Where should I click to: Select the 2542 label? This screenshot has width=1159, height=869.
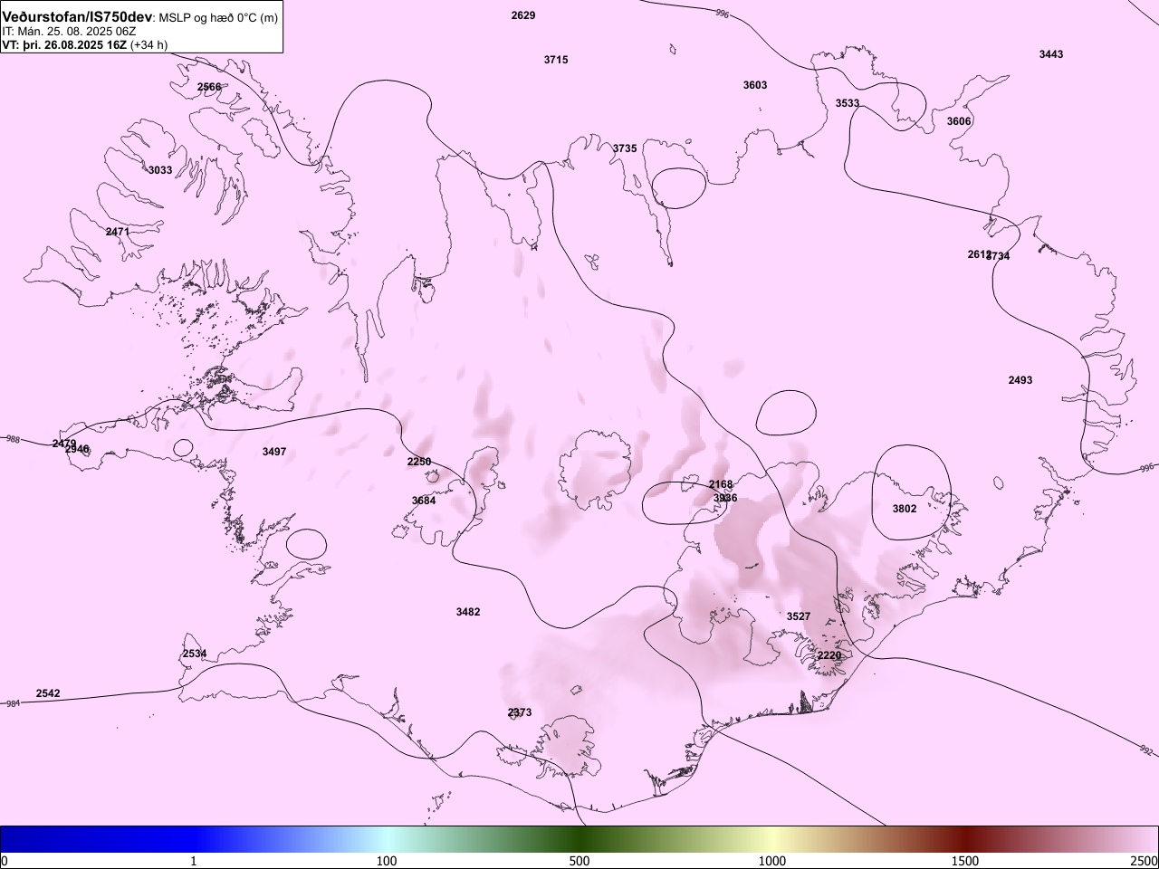tap(48, 693)
